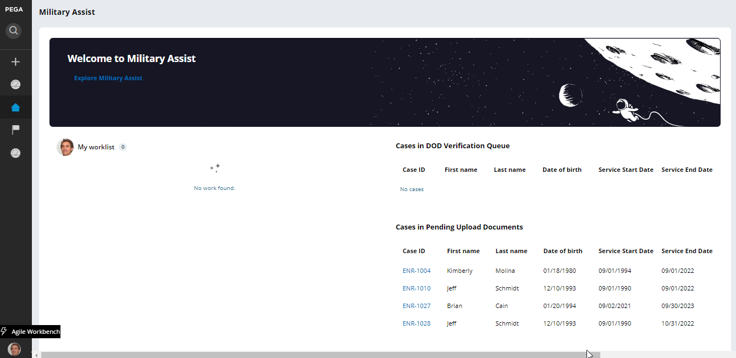Viewport: 736px width, 358px height.
Task: Click Case ID header in DOD Verification Queue table
Action: [414, 170]
